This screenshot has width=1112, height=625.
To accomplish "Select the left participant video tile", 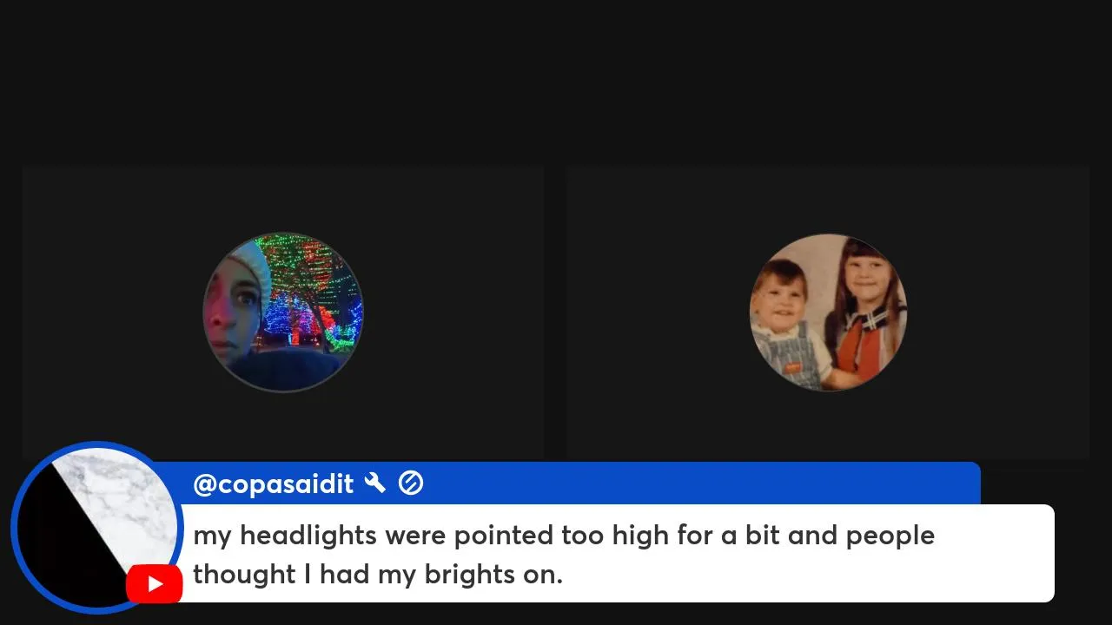I will (x=283, y=312).
